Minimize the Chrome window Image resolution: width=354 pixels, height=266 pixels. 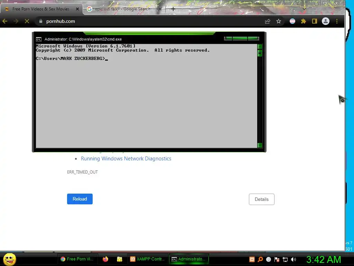point(316,3)
